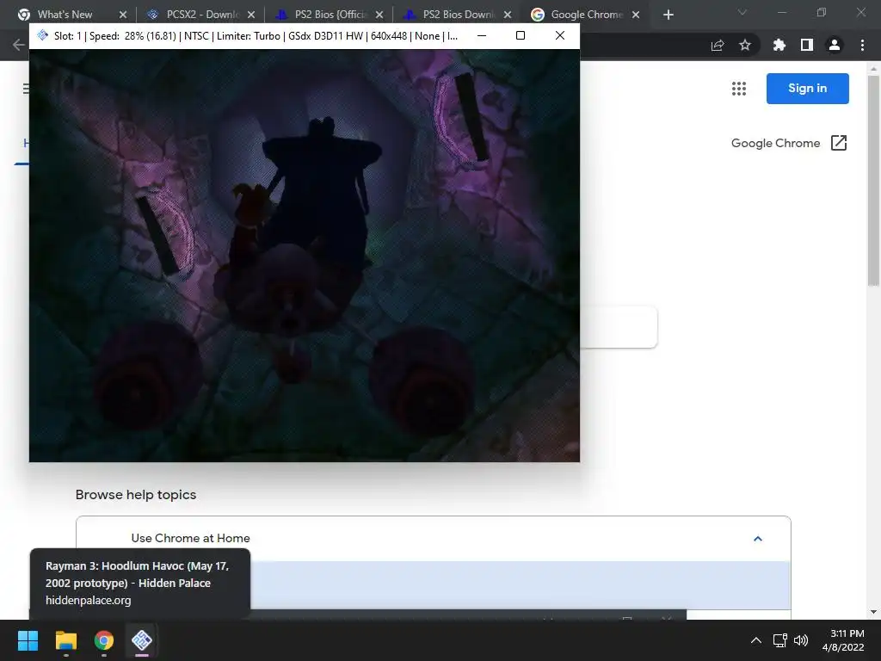Toggle Chrome side panel
The width and height of the screenshot is (881, 661).
coord(807,45)
